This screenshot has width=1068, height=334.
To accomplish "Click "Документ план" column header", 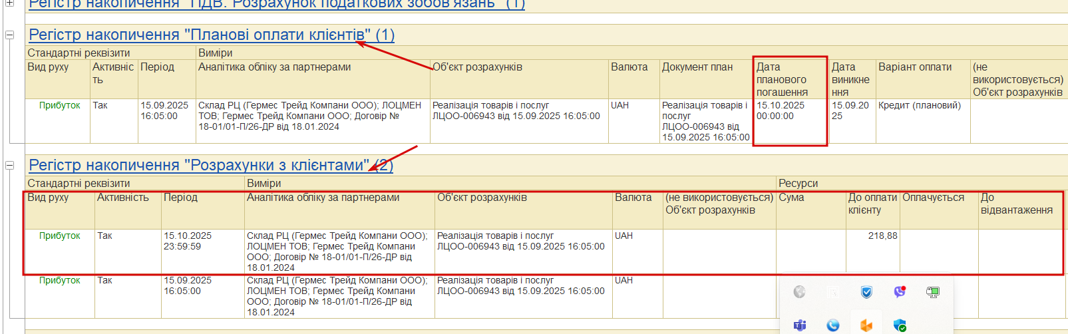I will click(707, 79).
